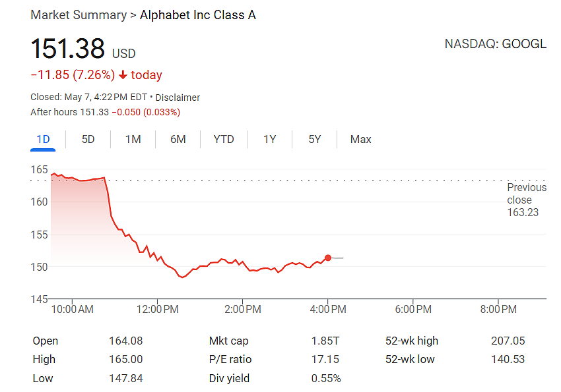
Task: View the 5Y chart tab
Action: click(315, 139)
